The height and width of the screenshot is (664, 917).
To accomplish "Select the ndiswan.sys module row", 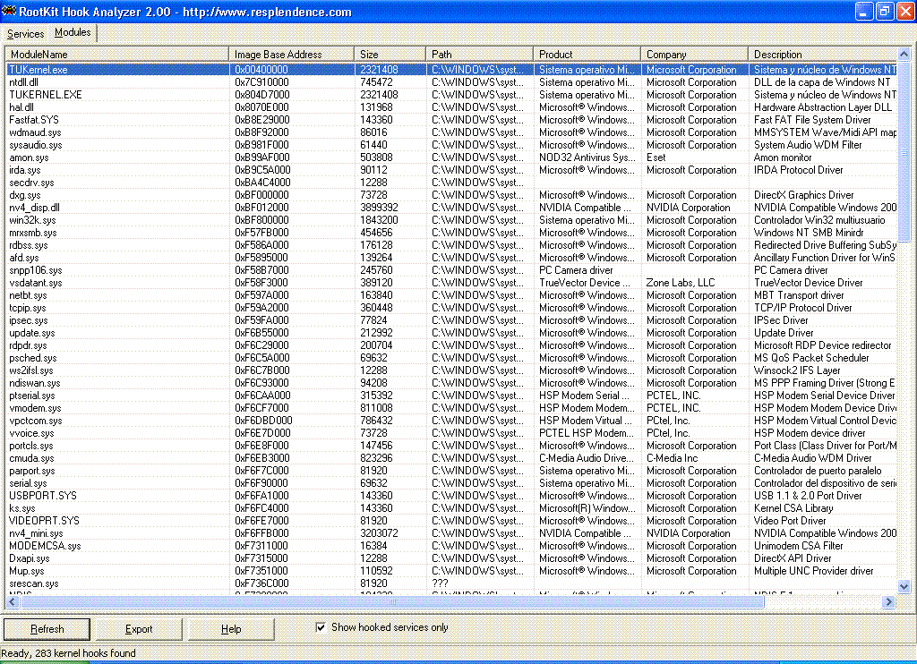I will tap(451, 383).
